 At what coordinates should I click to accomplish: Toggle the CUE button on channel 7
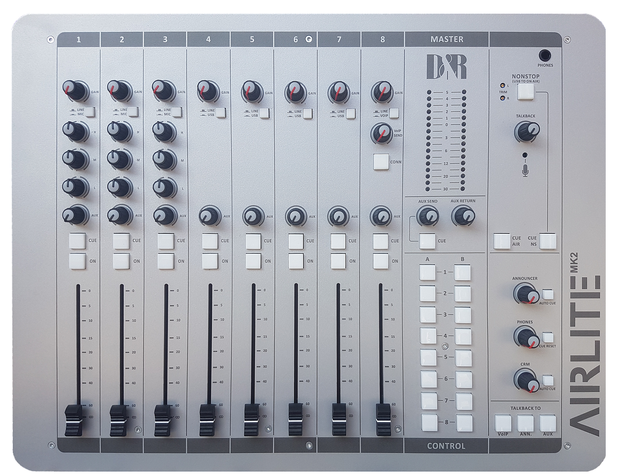[x=338, y=241]
